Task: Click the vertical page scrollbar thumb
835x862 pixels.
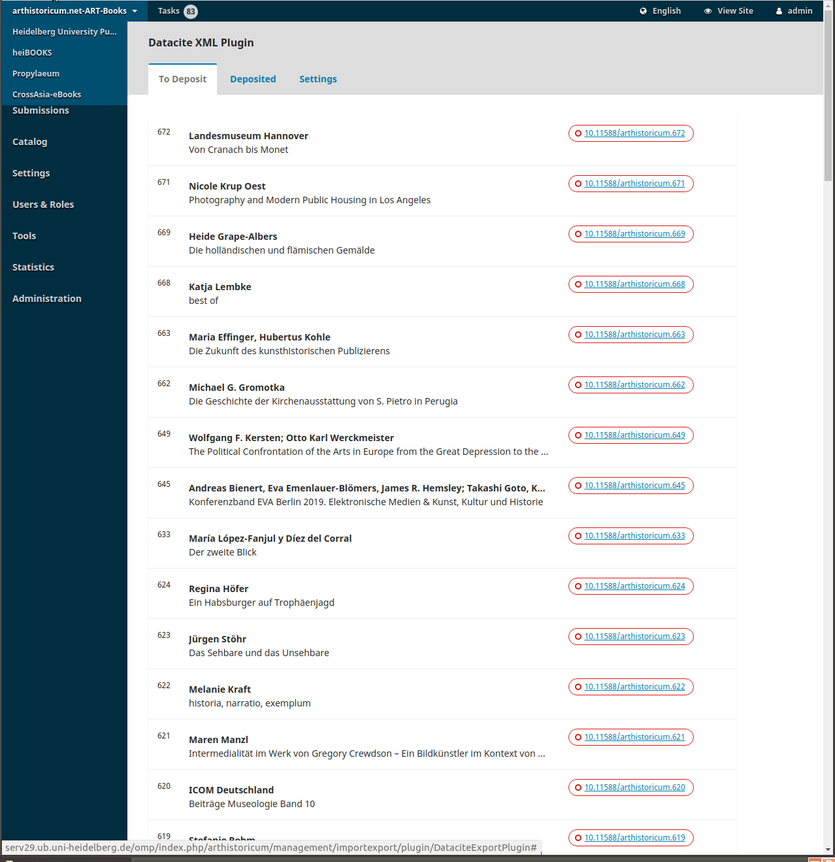Action: (828, 95)
